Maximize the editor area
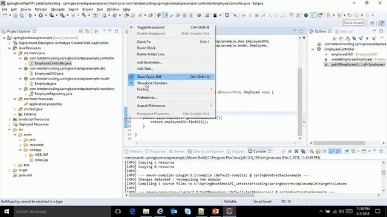387x217 pixels. [x=301, y=31]
